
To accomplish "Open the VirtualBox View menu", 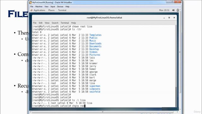I will pyautogui.click(x=46, y=7).
